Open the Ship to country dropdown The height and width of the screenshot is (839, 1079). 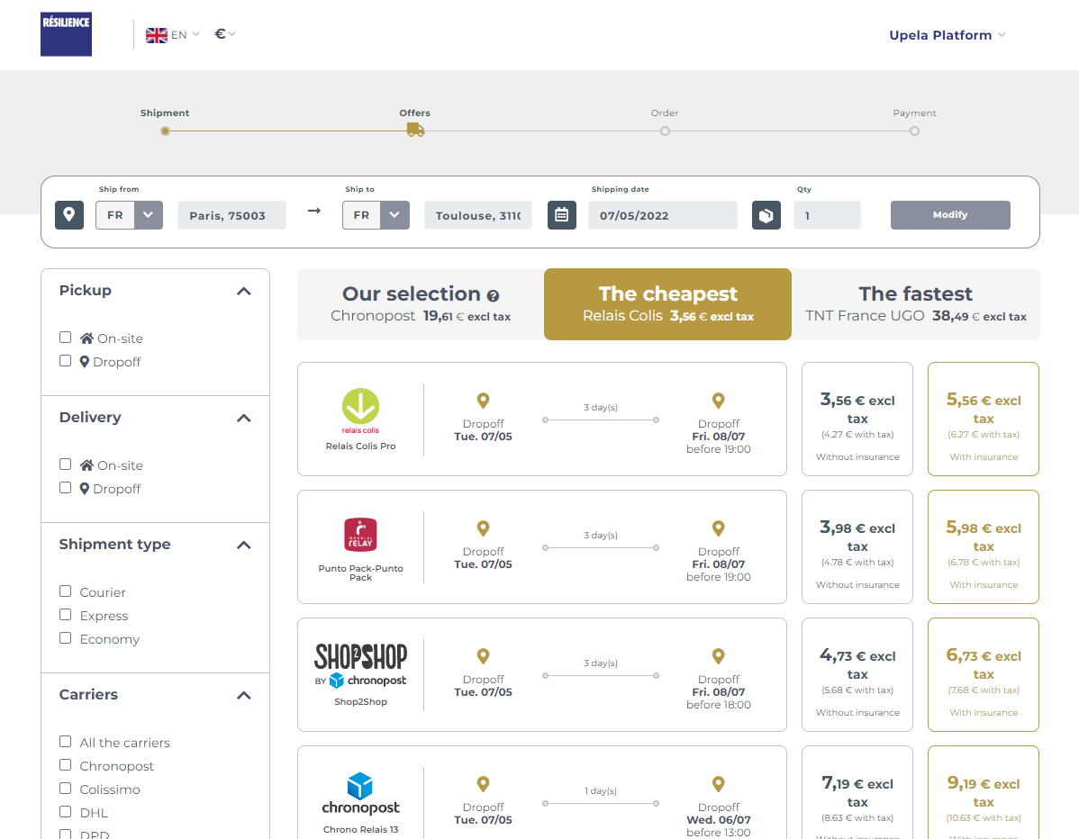click(376, 215)
